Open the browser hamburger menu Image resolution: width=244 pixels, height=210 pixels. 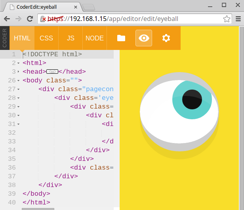click(238, 19)
